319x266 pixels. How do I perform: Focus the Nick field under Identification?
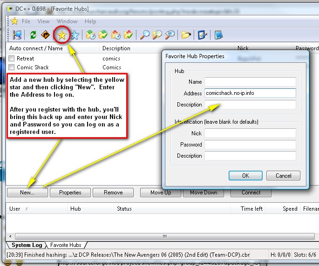pyautogui.click(x=250, y=133)
